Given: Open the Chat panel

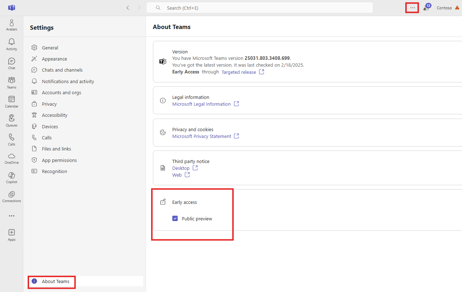Looking at the screenshot, I should 11,63.
